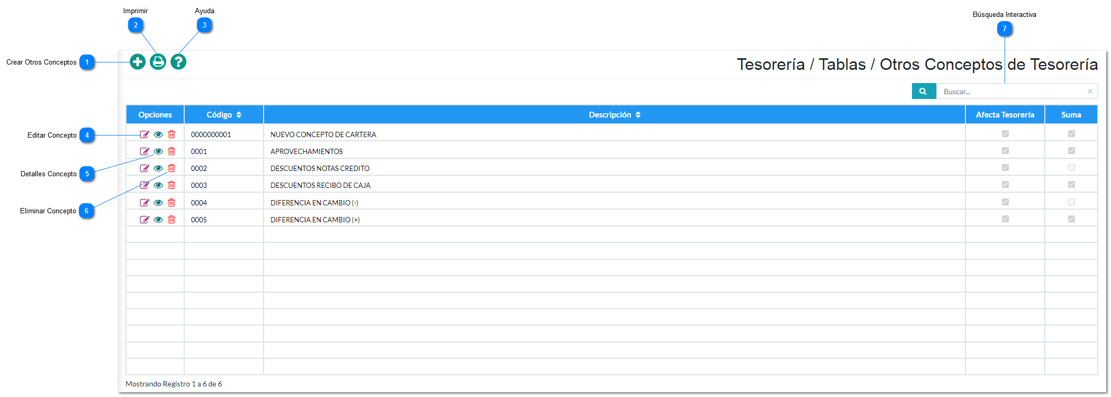
Task: Edit concept 0005 DIFERENCIA EN CAMBIO (+)
Action: (x=144, y=220)
